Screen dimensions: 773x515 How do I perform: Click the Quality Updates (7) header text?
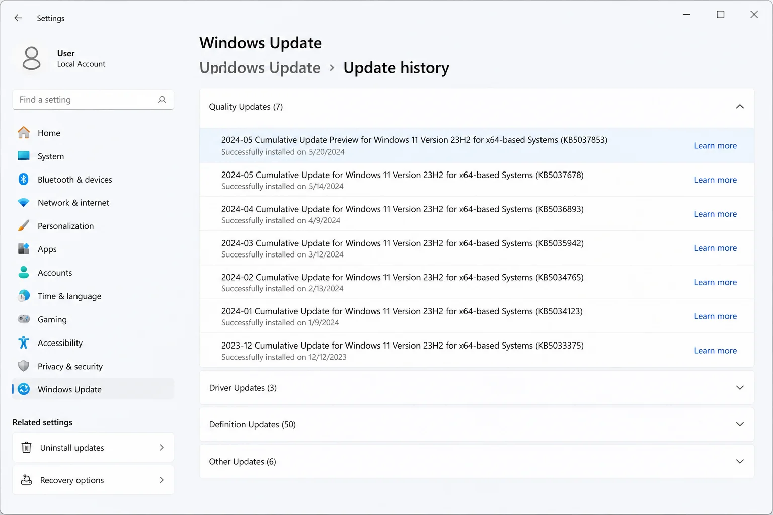tap(246, 107)
